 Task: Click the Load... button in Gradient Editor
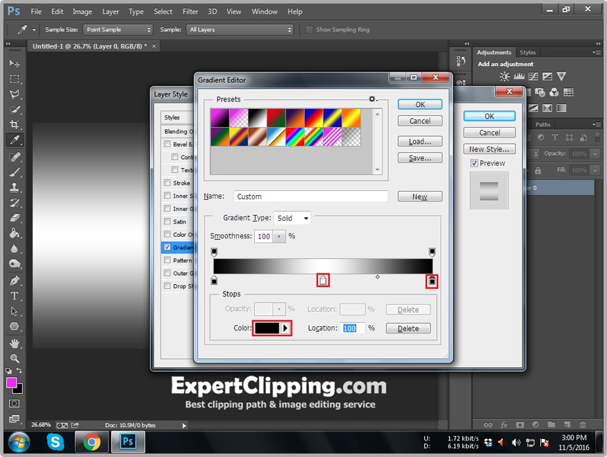click(419, 142)
